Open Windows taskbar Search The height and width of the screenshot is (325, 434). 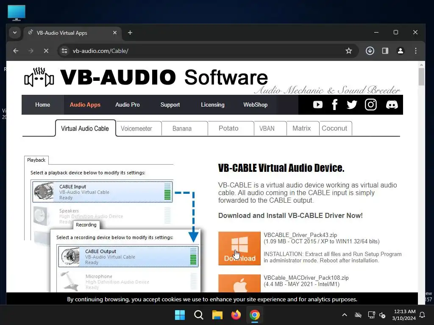pyautogui.click(x=198, y=315)
